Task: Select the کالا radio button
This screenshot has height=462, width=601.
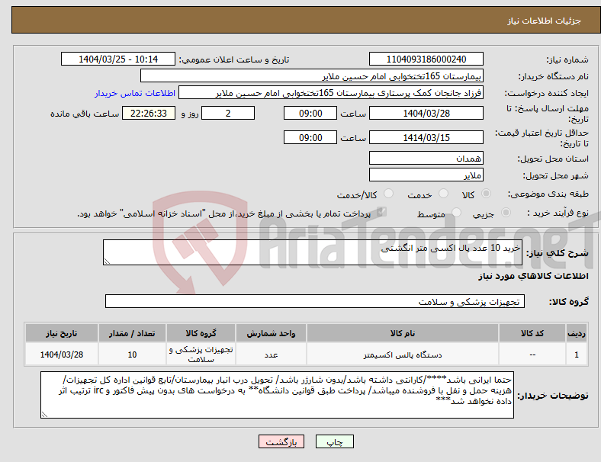Action: point(486,194)
